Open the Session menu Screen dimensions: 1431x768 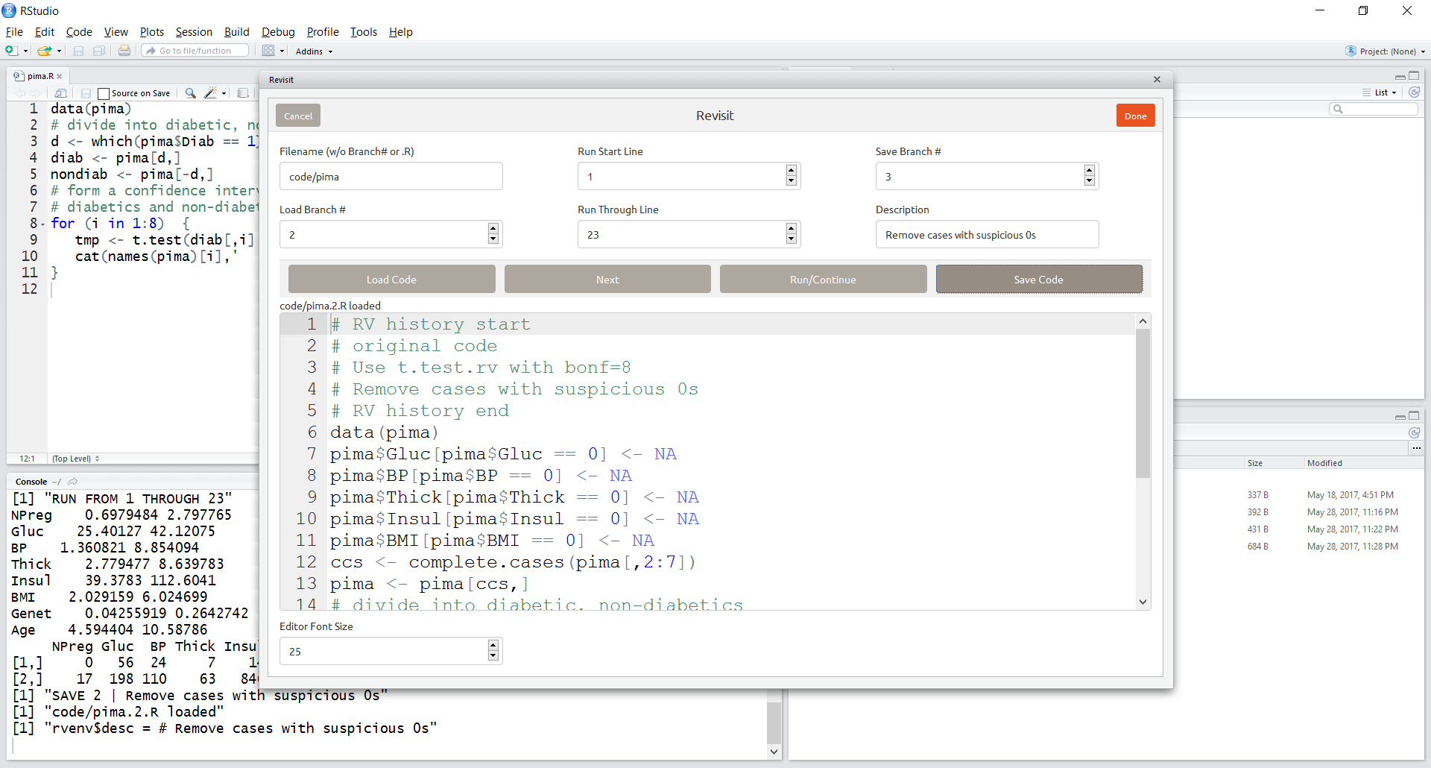click(194, 32)
